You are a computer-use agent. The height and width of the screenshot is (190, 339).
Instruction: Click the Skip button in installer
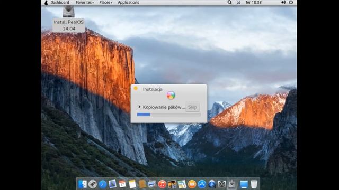coord(192,107)
